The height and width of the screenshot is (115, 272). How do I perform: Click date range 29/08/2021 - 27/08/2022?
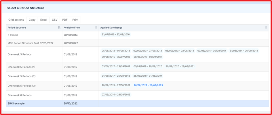click(116, 85)
